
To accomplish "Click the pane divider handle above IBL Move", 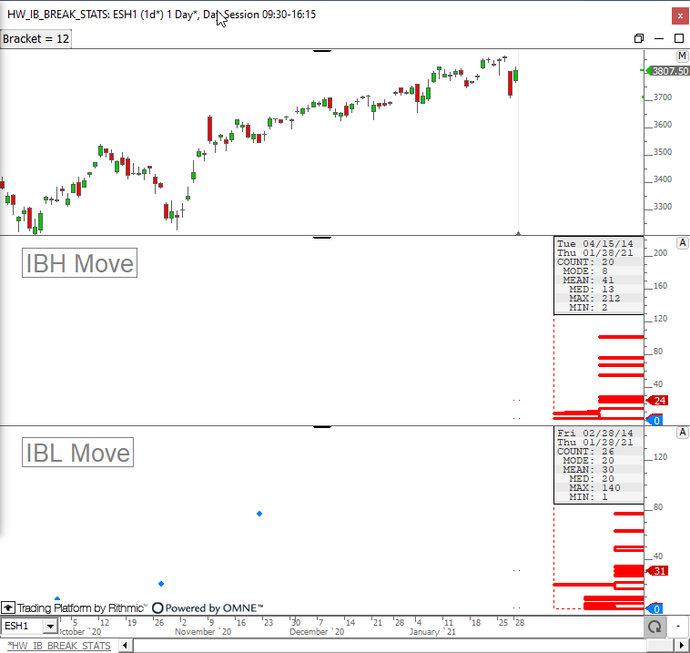I will coord(322,425).
